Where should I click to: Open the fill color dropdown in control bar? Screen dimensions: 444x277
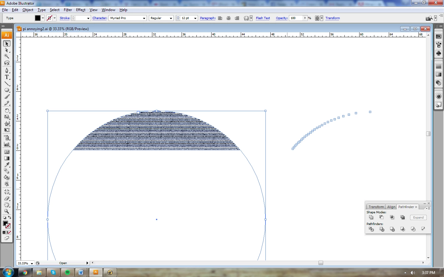(x=43, y=18)
